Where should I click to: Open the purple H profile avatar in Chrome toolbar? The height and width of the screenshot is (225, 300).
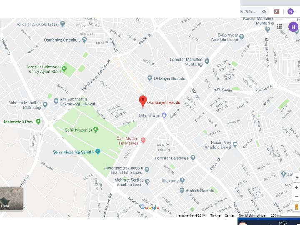pos(290,12)
